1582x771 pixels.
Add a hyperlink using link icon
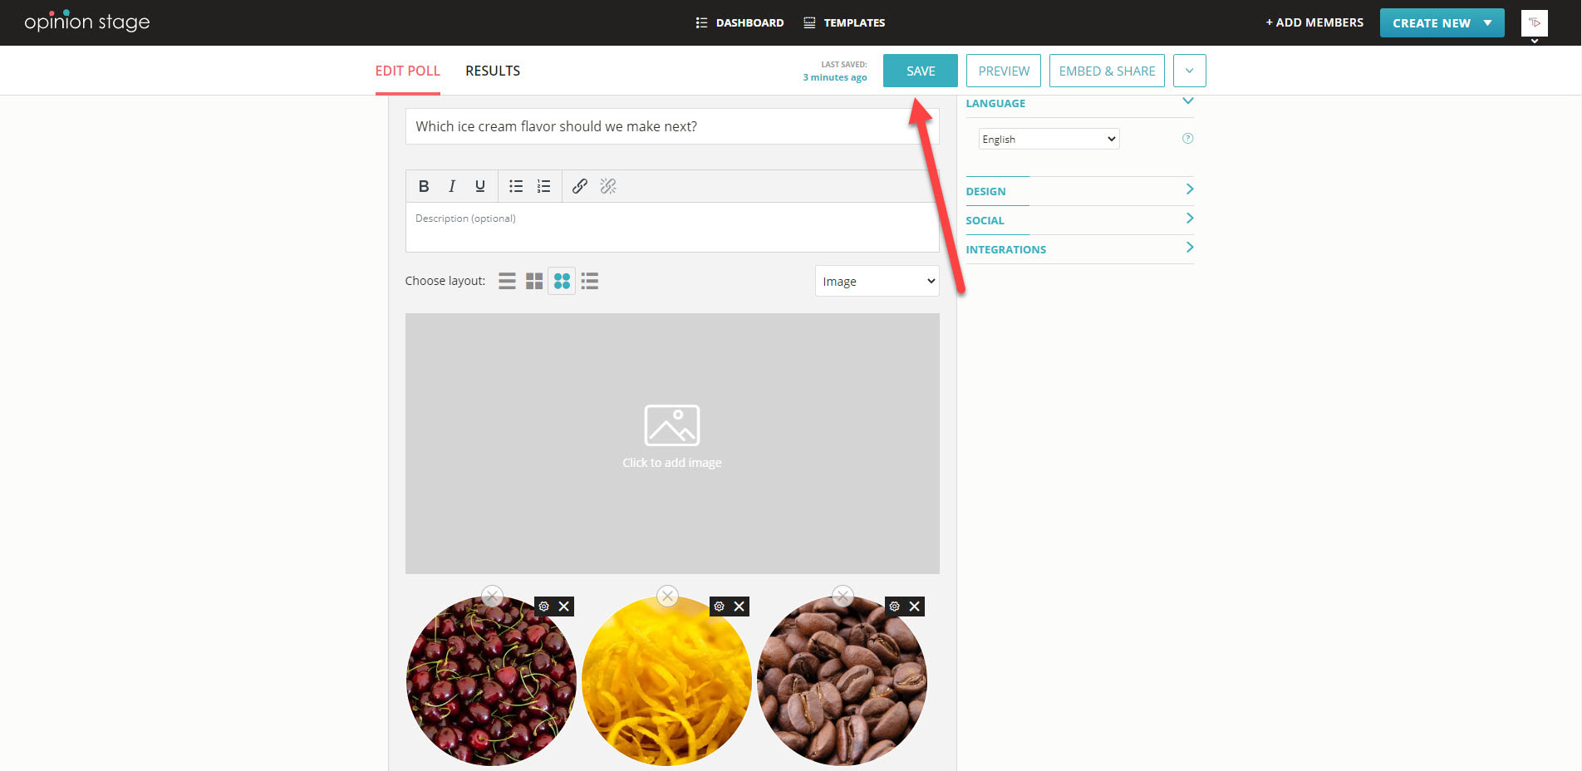[x=580, y=186]
